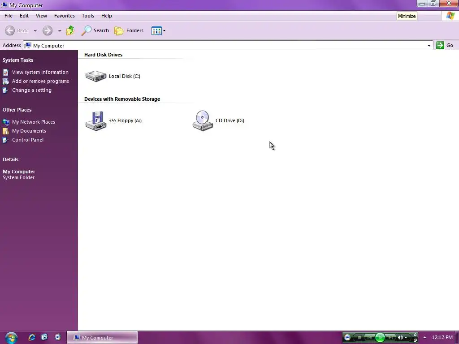Image resolution: width=459 pixels, height=344 pixels.
Task: Show hidden system tray icons
Action: click(425, 337)
